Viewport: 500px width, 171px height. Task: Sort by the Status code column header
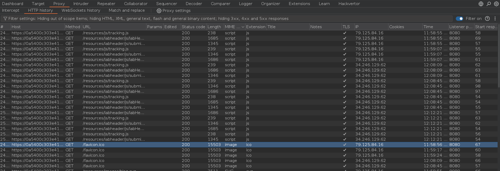[x=193, y=27]
